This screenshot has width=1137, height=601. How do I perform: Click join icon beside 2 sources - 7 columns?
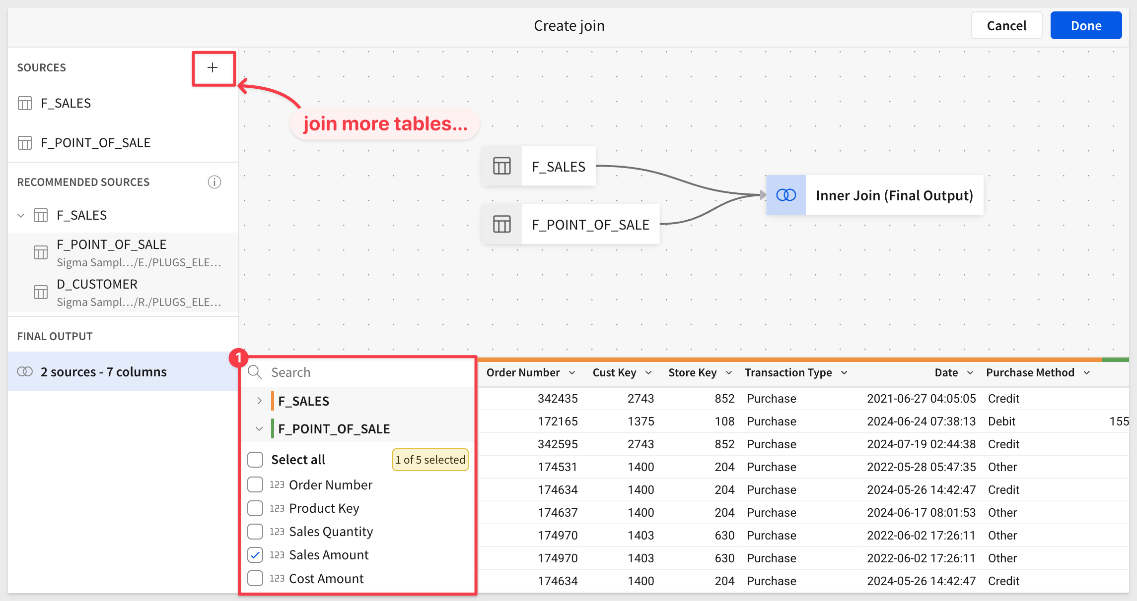(25, 372)
